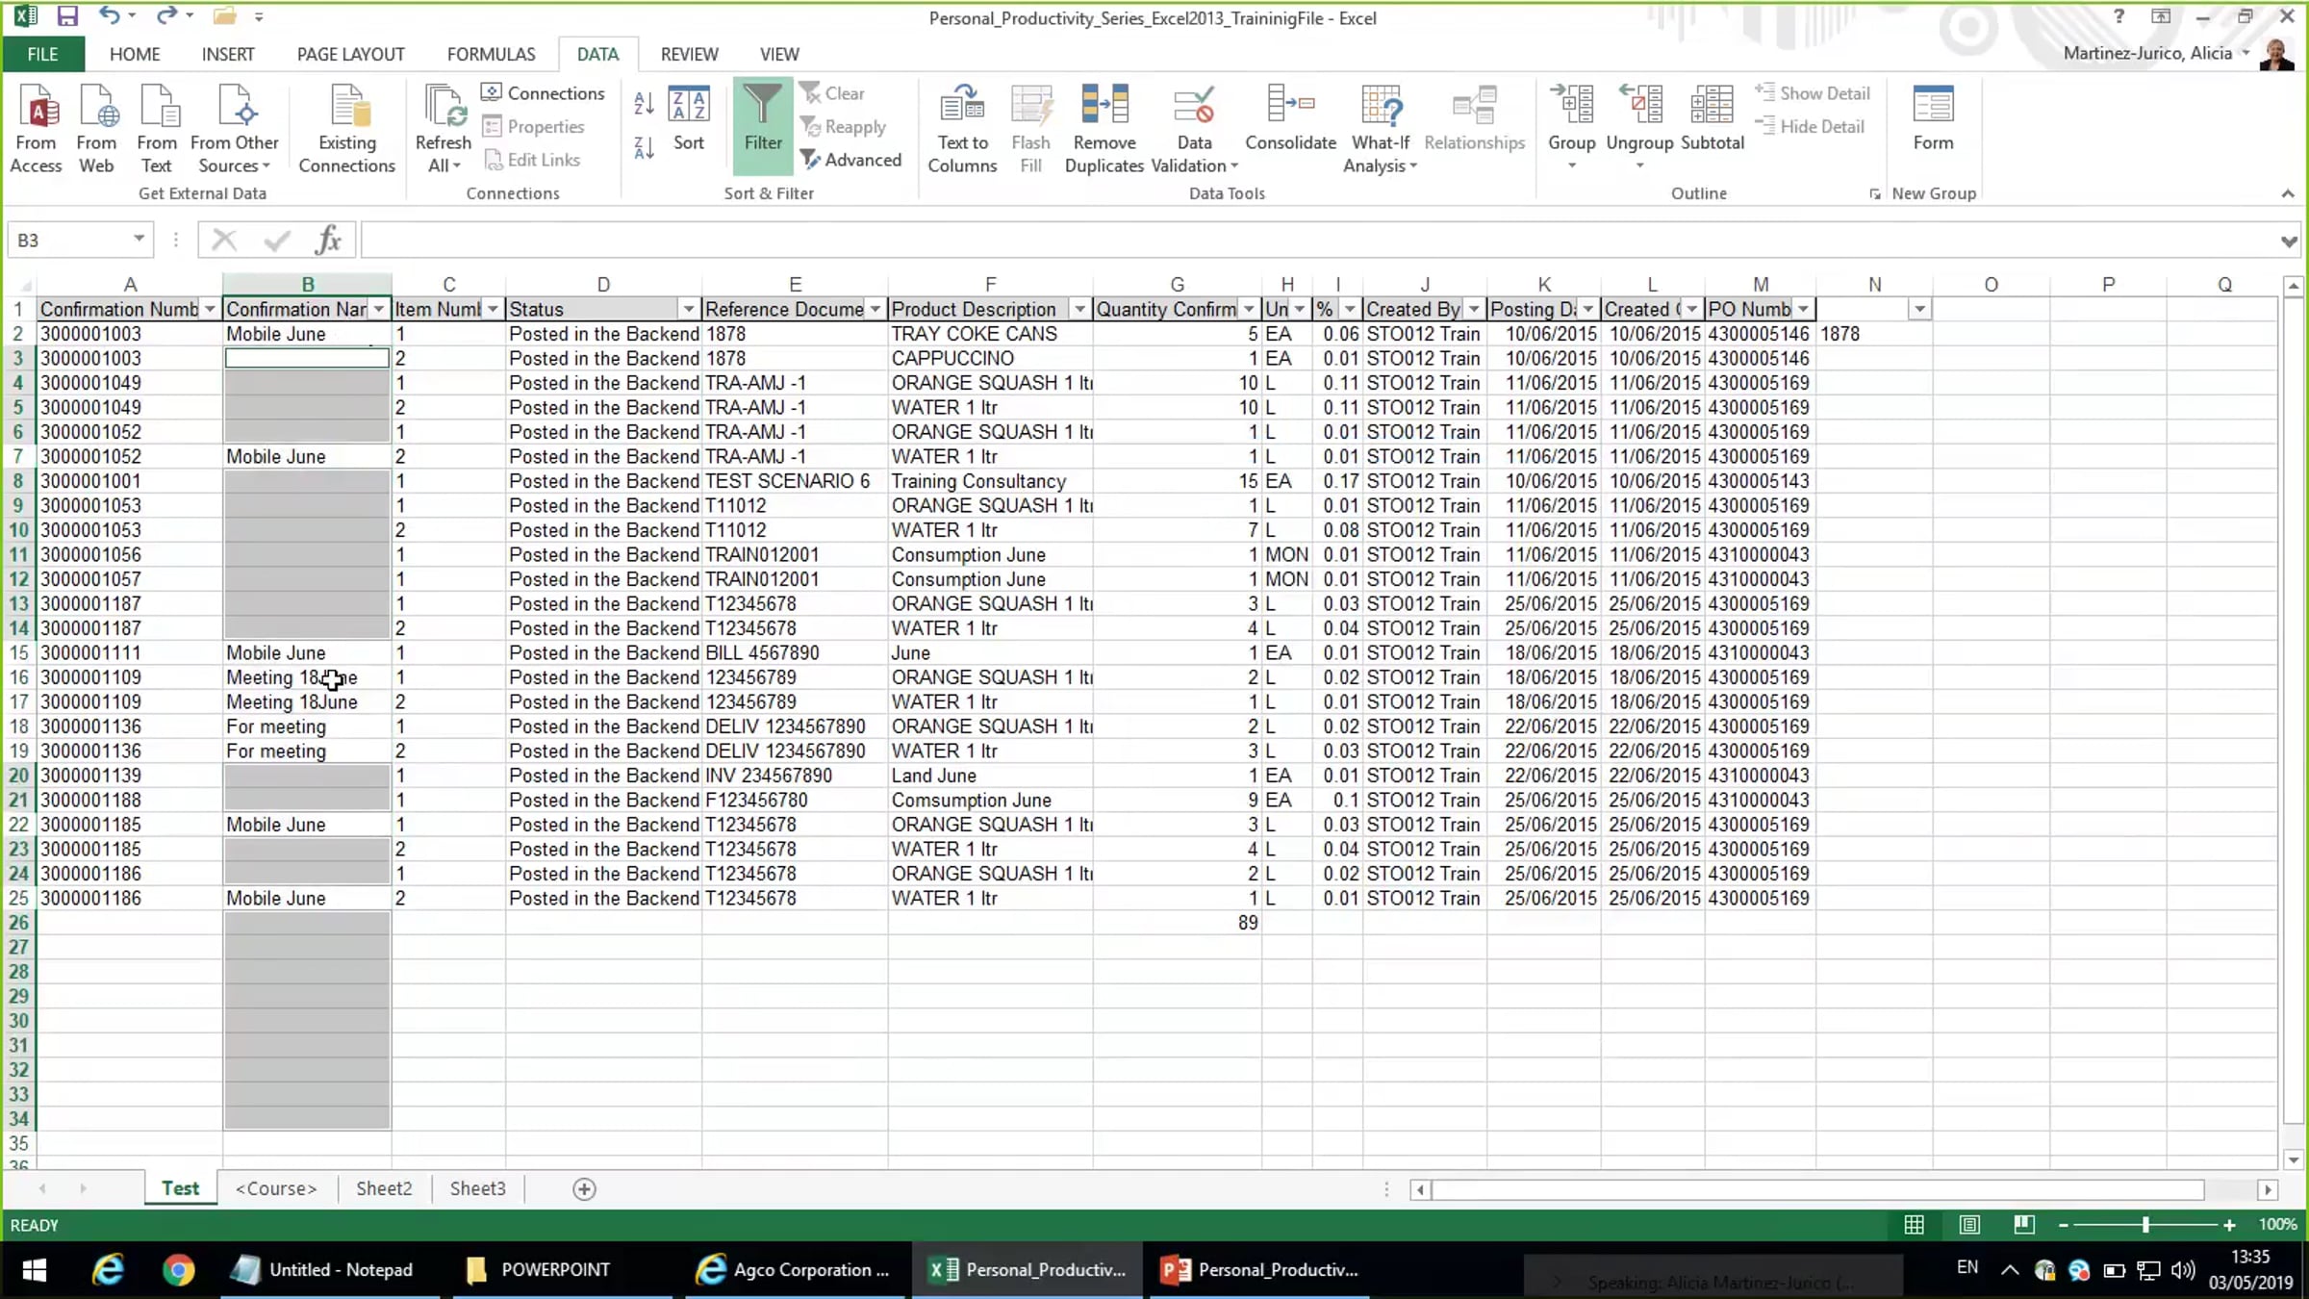This screenshot has height=1299, width=2309.
Task: Adjust the zoom slider handle
Action: click(x=2145, y=1224)
